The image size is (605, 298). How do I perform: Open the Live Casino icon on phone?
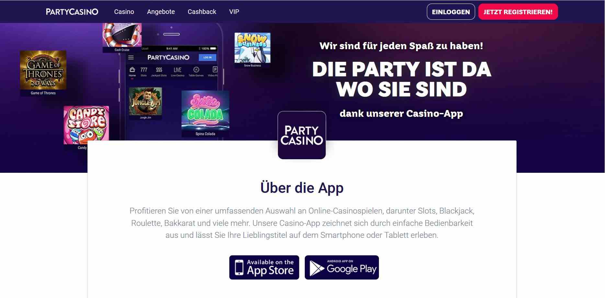pos(177,72)
